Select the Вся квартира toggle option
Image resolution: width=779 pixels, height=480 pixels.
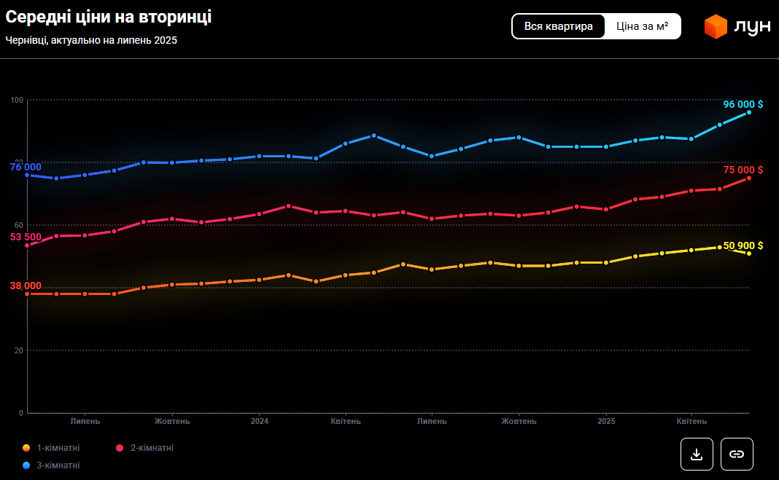[x=559, y=26]
